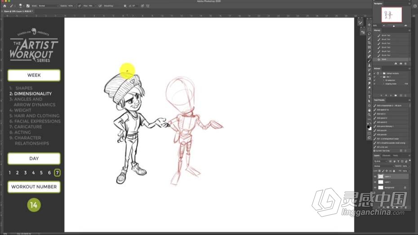Select the Brush tool in toolbar

369,61
